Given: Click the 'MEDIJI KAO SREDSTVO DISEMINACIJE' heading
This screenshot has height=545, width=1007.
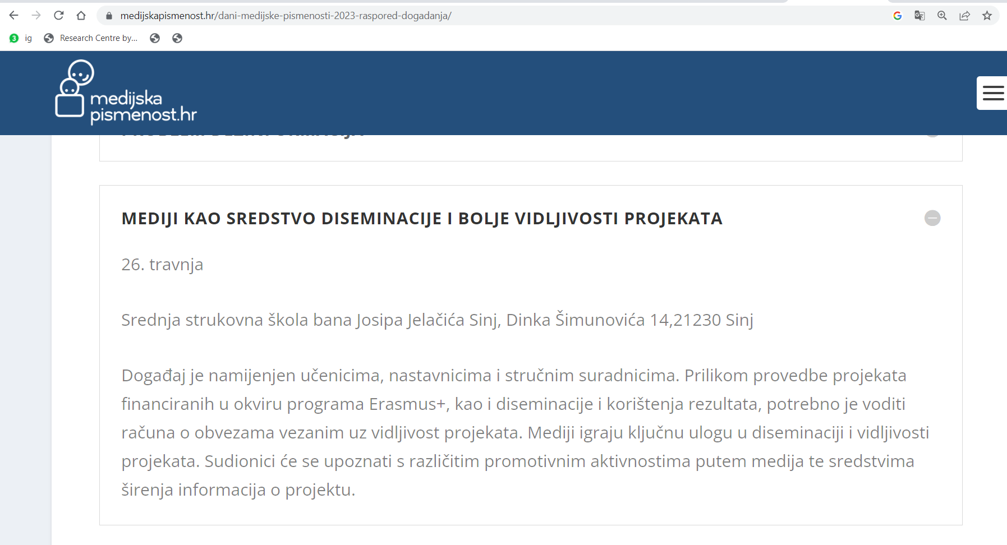Looking at the screenshot, I should [x=422, y=219].
